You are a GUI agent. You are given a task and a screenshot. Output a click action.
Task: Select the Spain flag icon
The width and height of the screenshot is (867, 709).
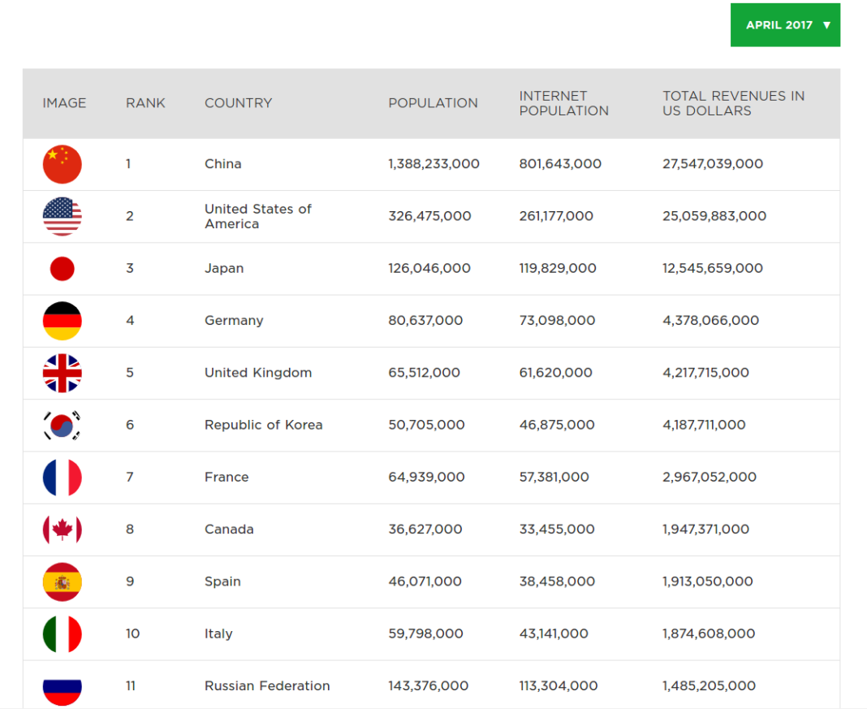(x=62, y=581)
